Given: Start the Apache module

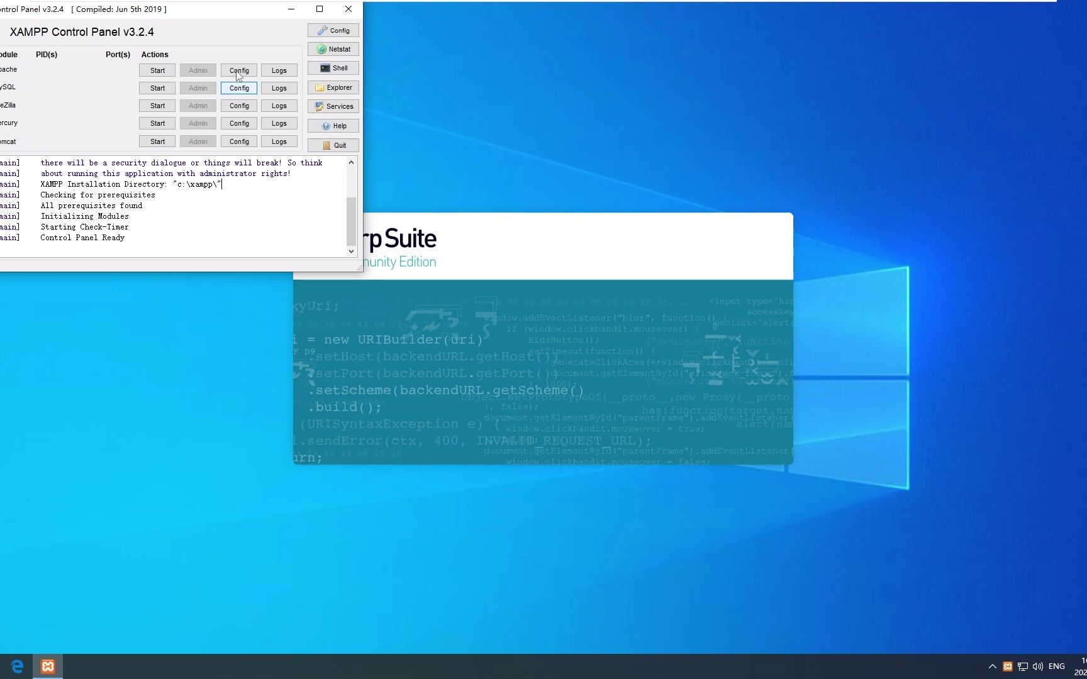Looking at the screenshot, I should pyautogui.click(x=157, y=70).
